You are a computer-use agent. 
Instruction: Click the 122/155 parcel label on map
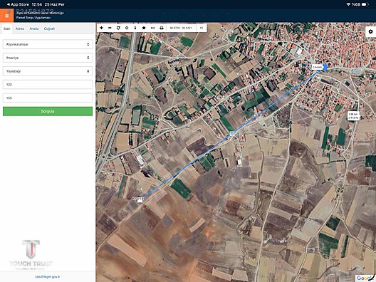click(x=139, y=199)
